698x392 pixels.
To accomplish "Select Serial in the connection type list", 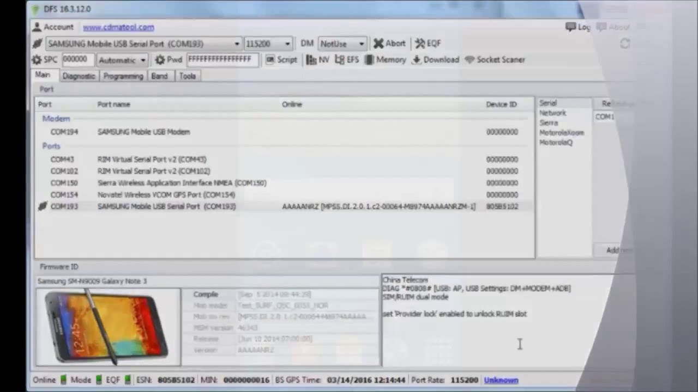I will tap(548, 103).
